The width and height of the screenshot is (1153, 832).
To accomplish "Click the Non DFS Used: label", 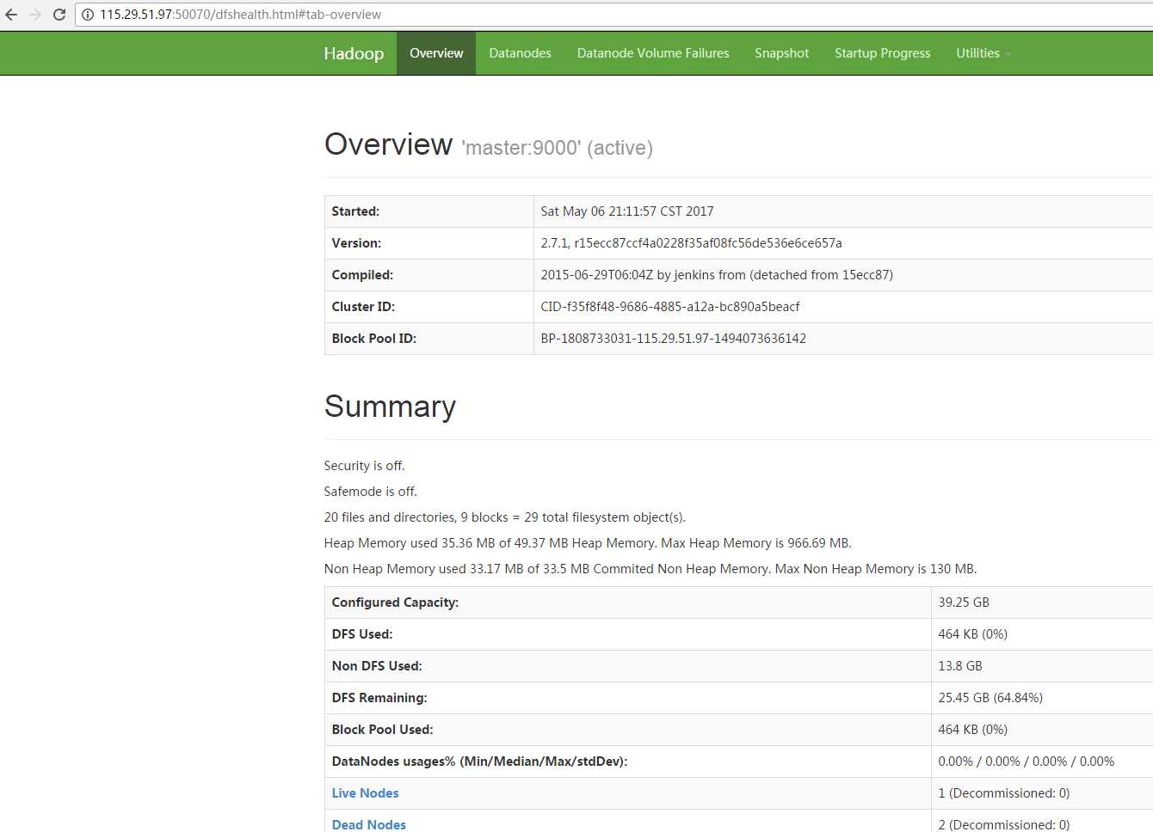I will tap(377, 666).
